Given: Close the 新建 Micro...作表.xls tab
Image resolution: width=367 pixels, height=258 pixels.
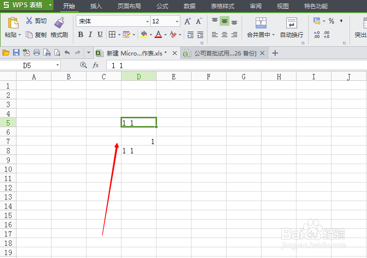Looking at the screenshot, I should click(x=175, y=53).
